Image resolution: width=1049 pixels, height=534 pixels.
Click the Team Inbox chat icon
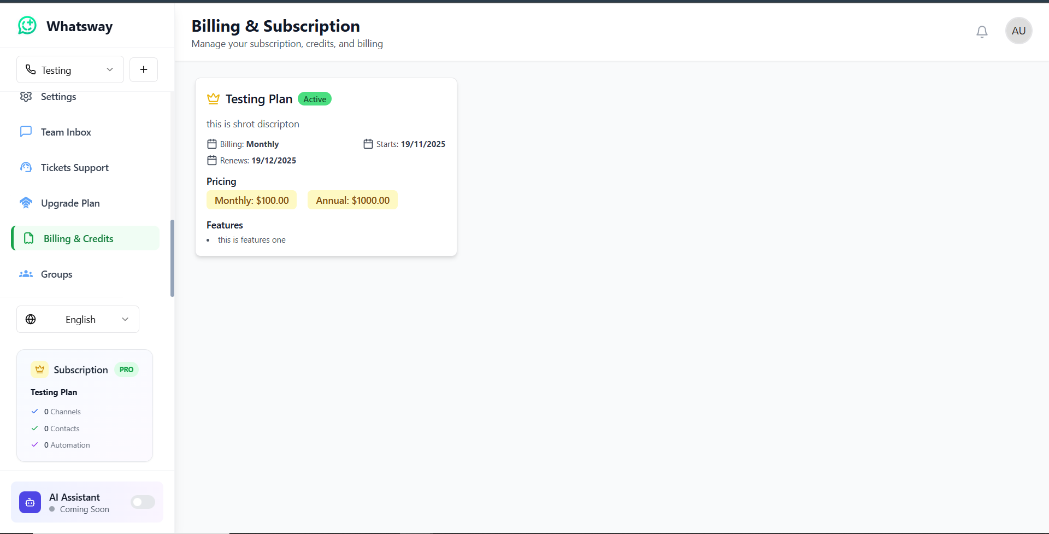pos(26,132)
